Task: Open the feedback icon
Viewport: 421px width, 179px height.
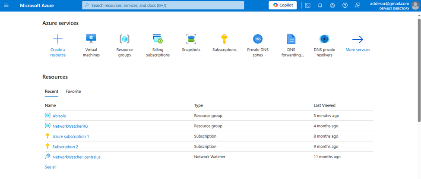Action: (358, 5)
